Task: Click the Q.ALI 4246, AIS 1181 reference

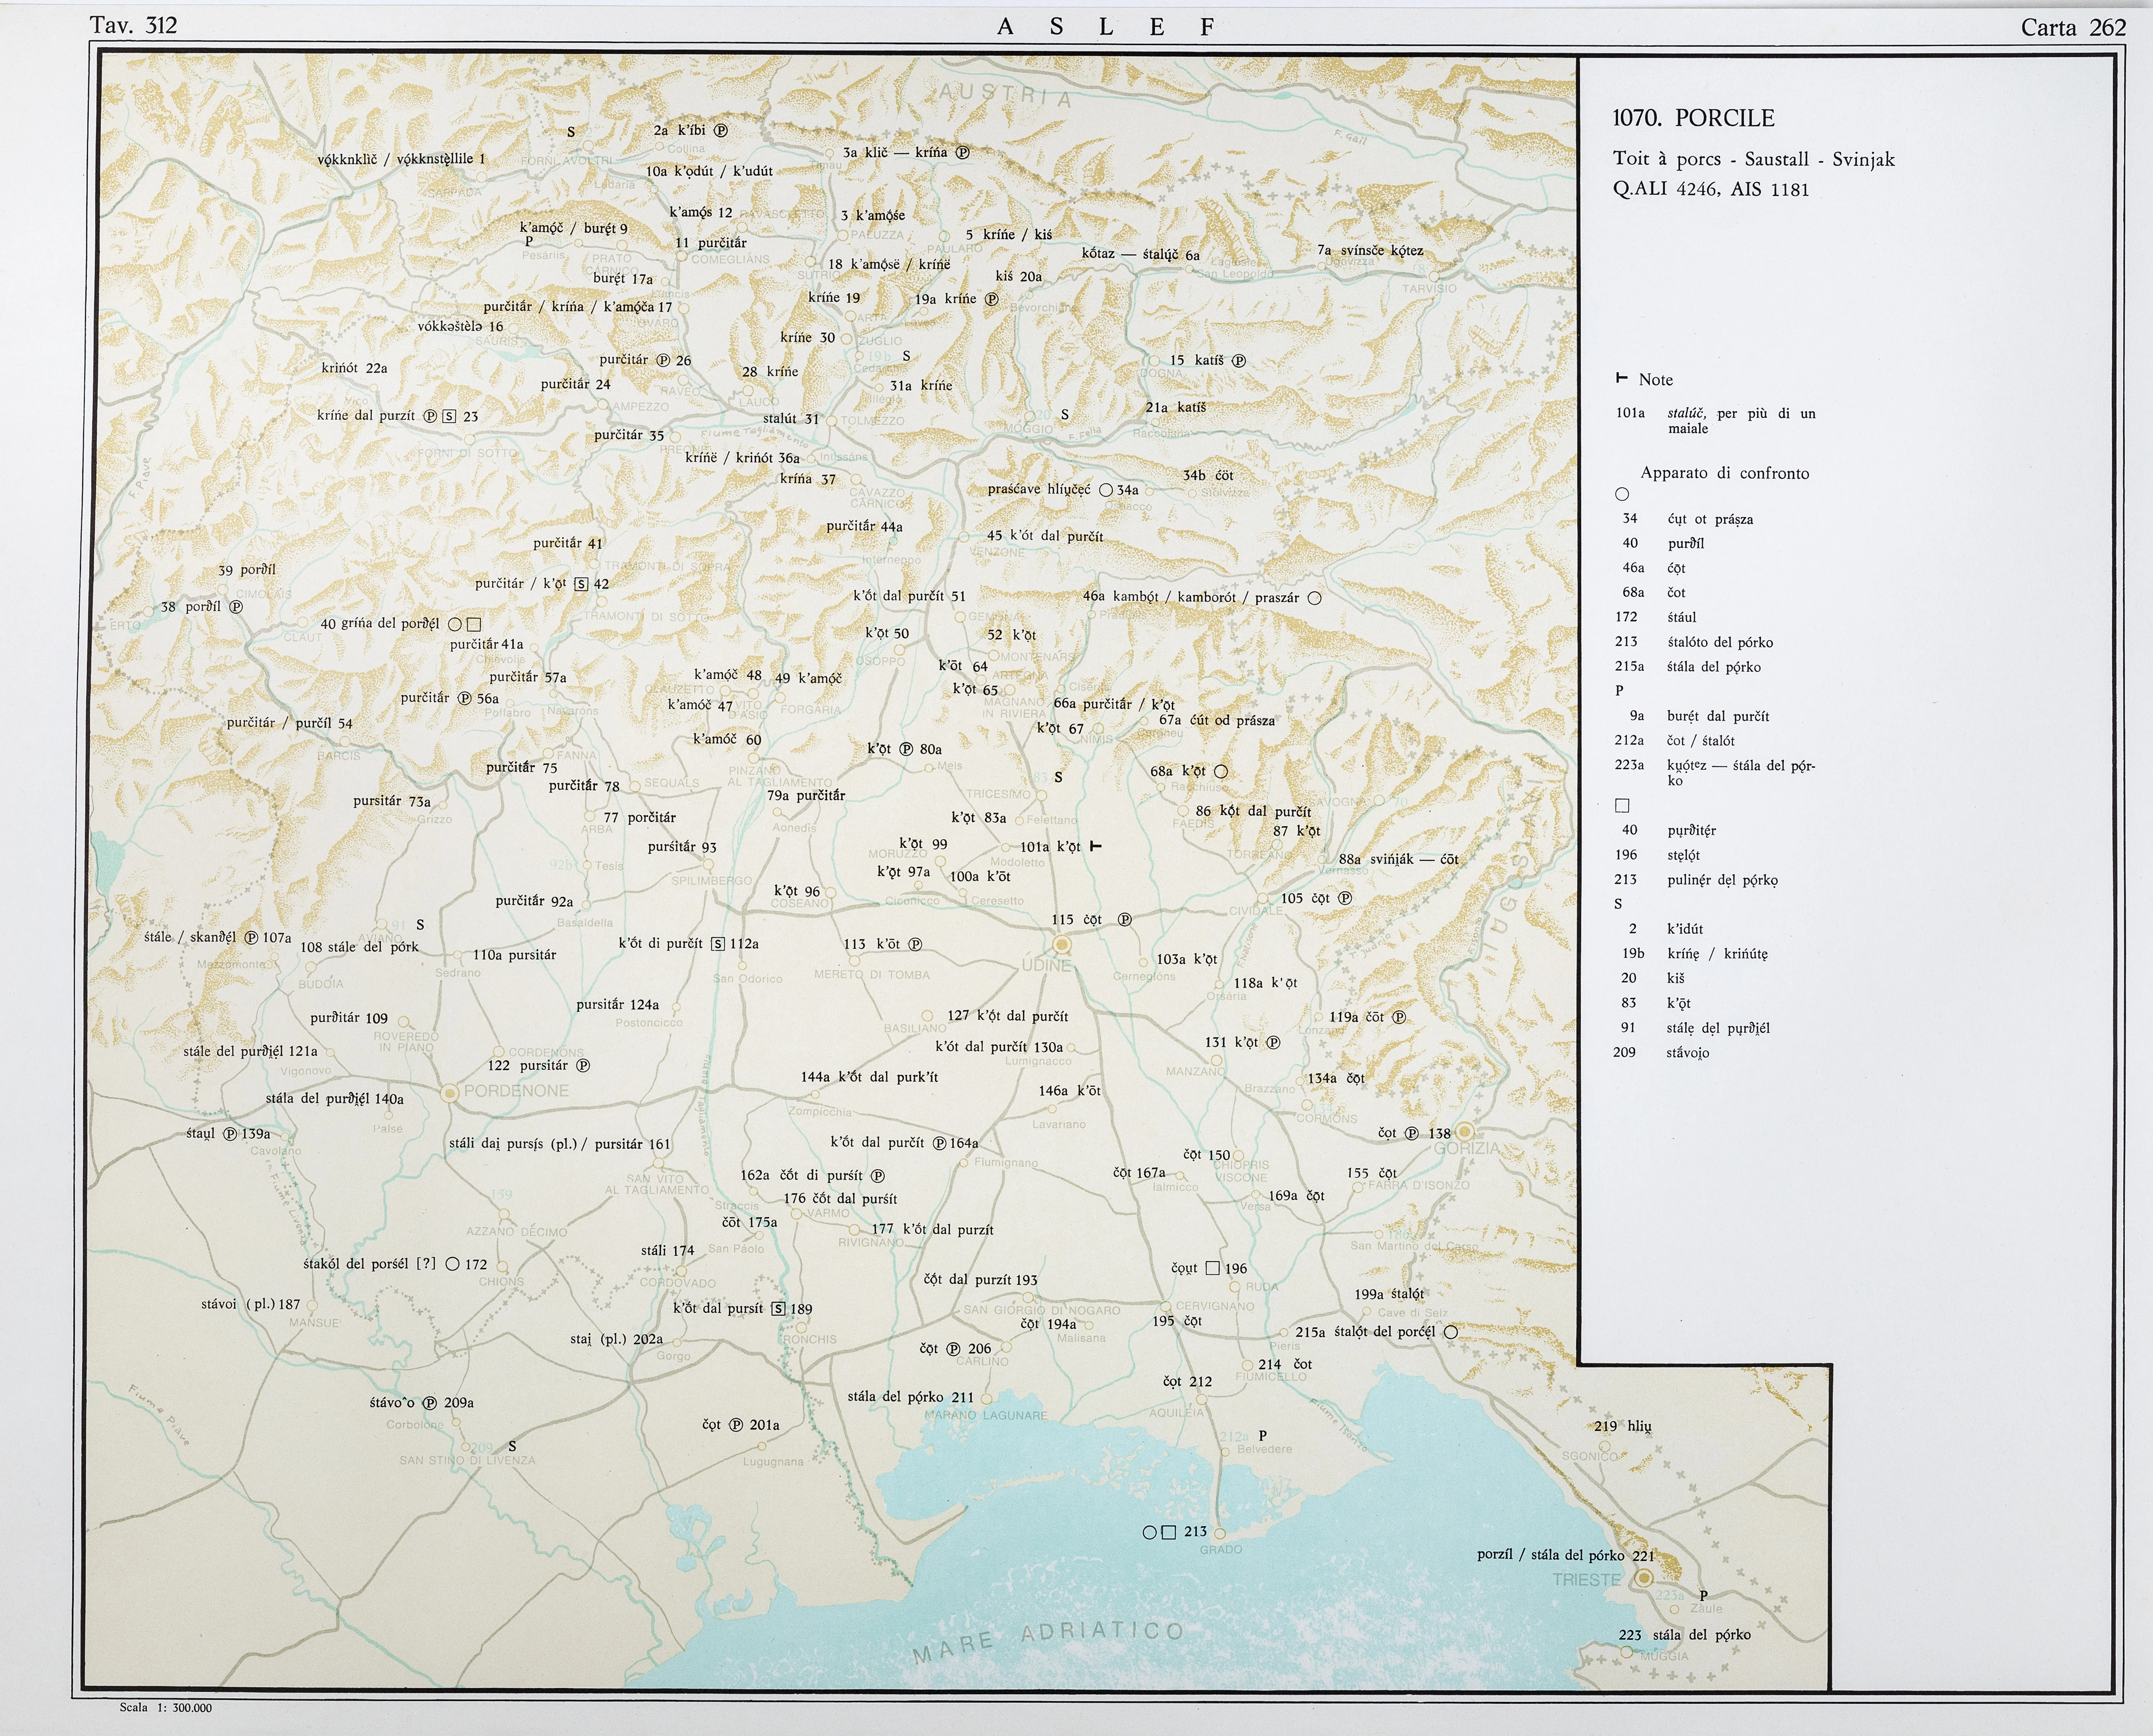Action: 1711,189
